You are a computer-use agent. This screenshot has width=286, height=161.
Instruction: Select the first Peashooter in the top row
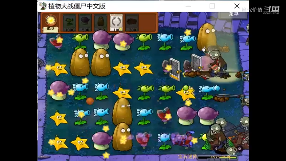[80, 41]
